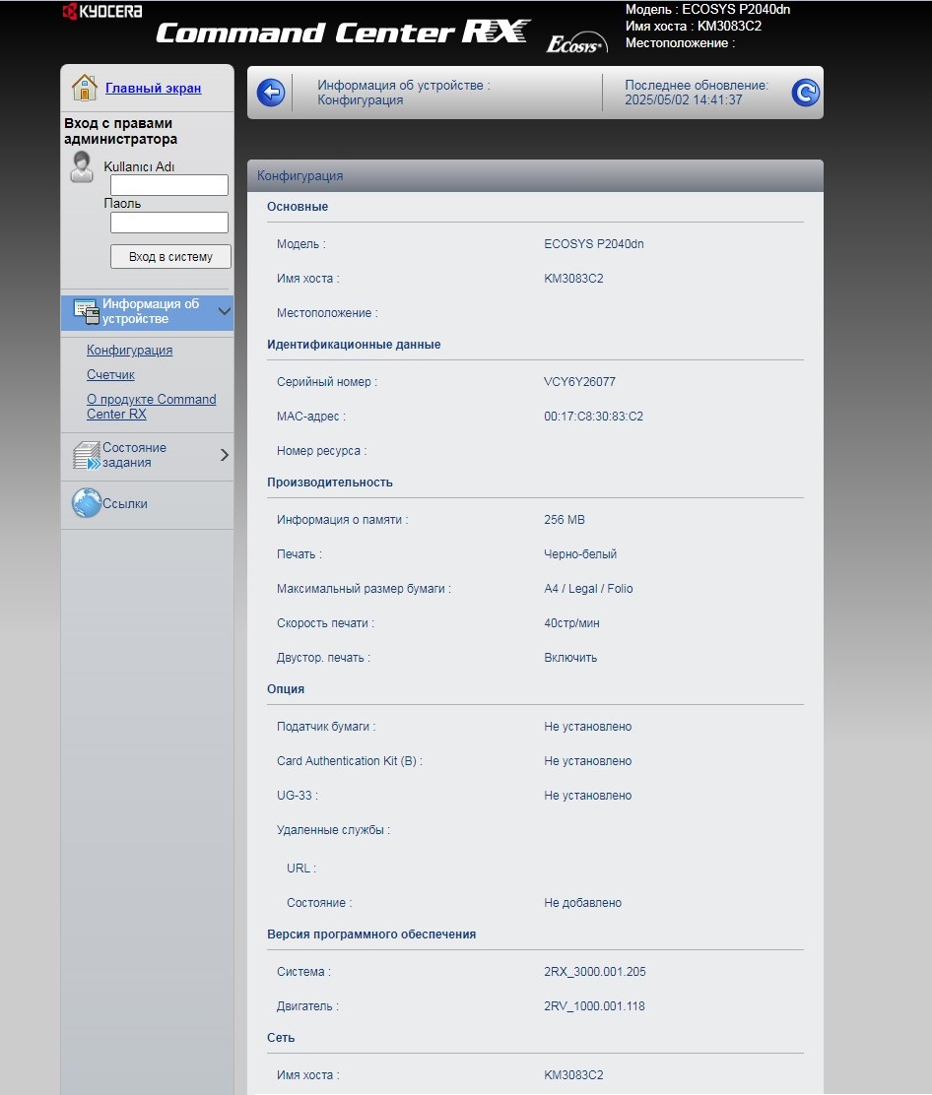The image size is (932, 1095).
Task: Click the Основные section heading
Action: (x=297, y=207)
